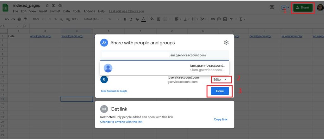324x139 pixels.
Task: Open horizontal align options
Action: tap(178, 19)
